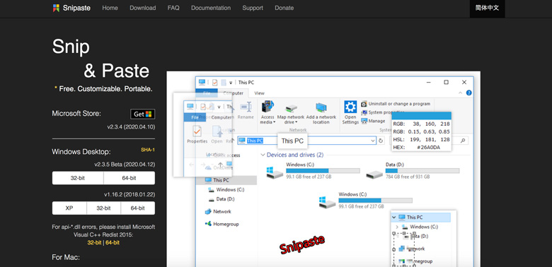The width and height of the screenshot is (552, 267).
Task: Switch language to 简体中文
Action: coord(487,8)
